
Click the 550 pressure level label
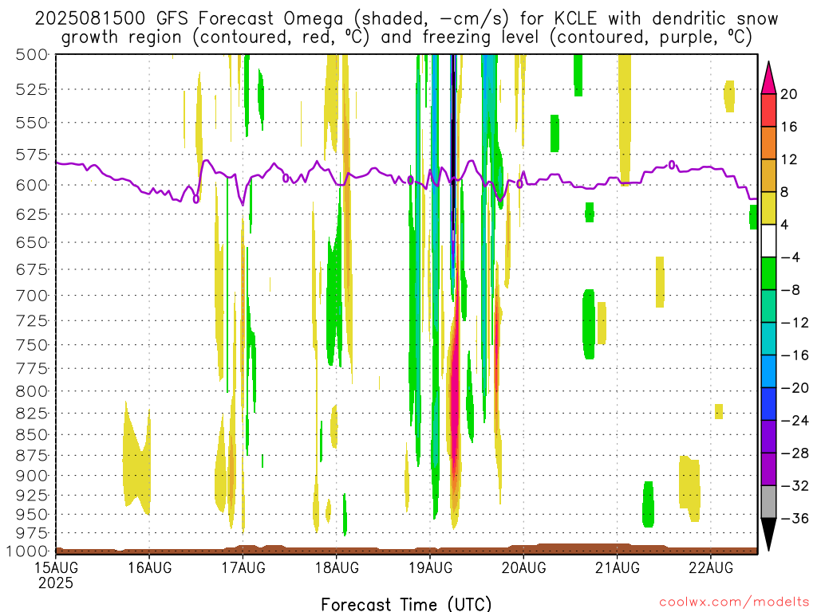pos(32,124)
